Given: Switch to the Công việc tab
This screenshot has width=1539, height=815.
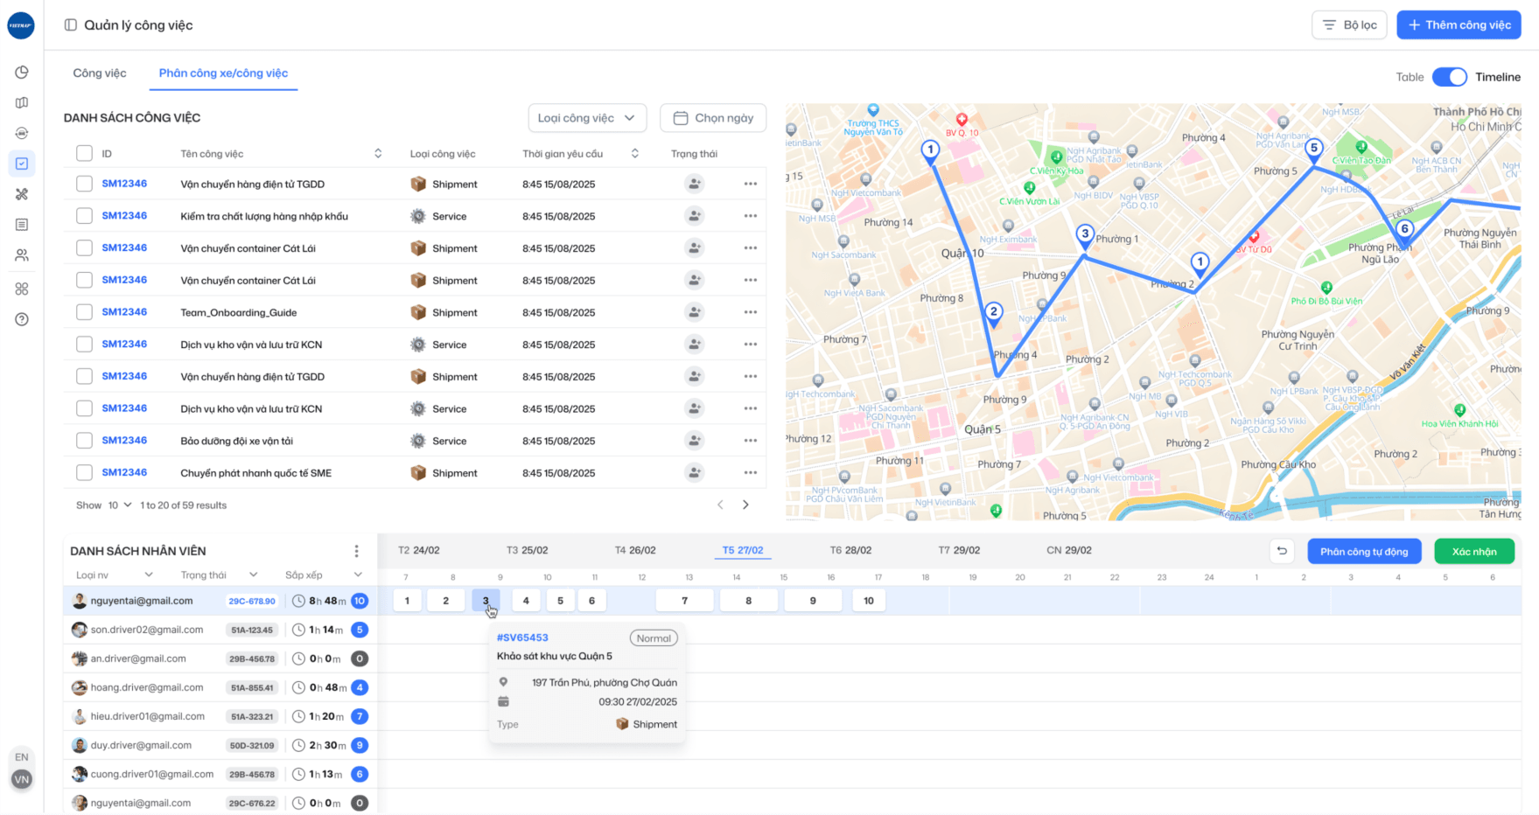Looking at the screenshot, I should [x=100, y=73].
